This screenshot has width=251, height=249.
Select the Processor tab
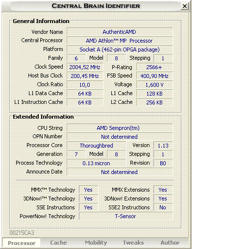[22, 243]
